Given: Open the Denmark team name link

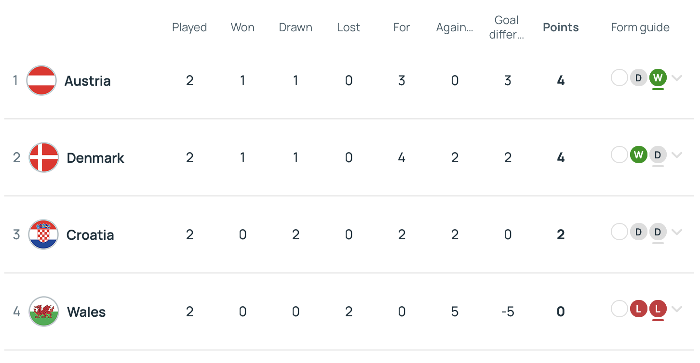Looking at the screenshot, I should (x=95, y=158).
